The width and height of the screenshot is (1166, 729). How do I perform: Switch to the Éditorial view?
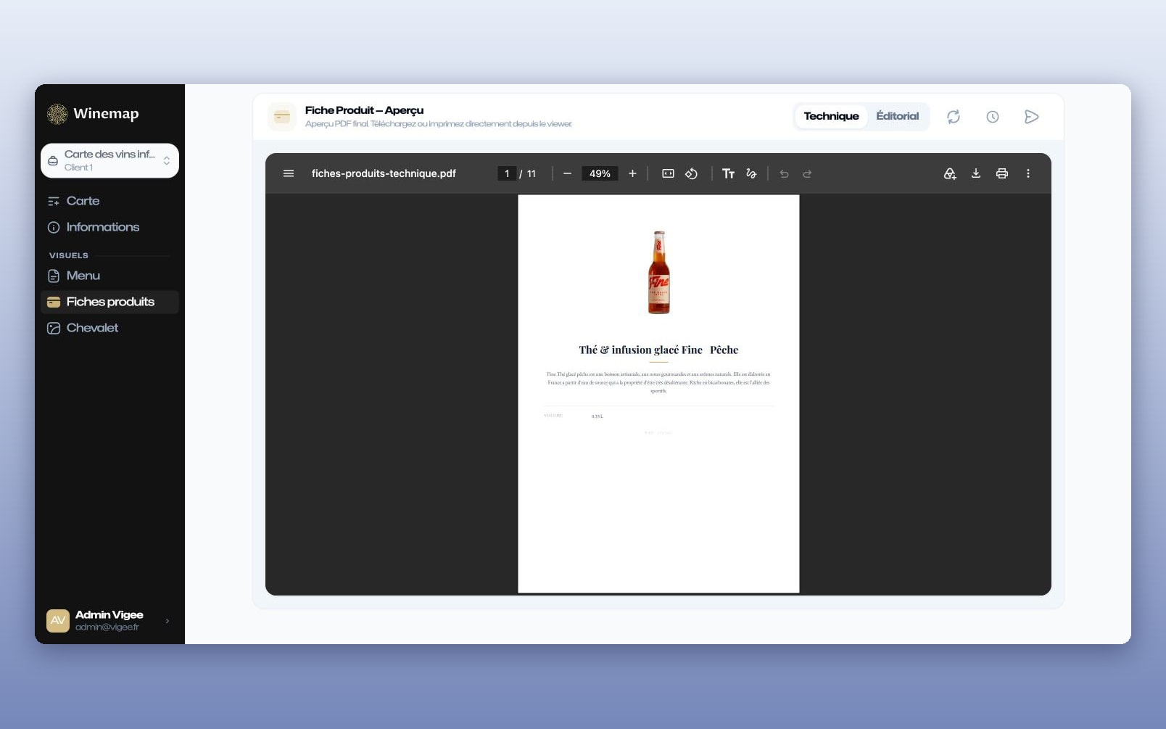[897, 116]
